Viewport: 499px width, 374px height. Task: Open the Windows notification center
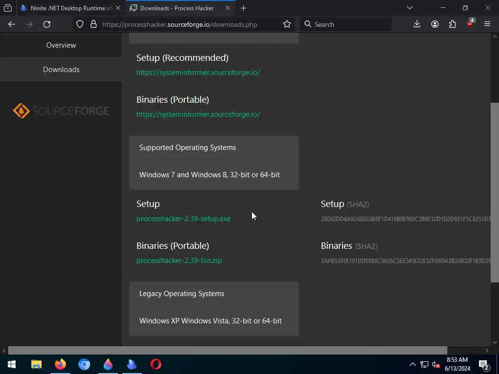(x=484, y=365)
